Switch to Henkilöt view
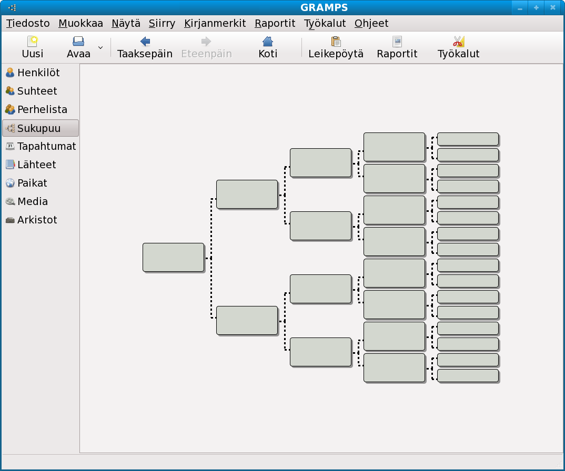The width and height of the screenshot is (565, 471). click(x=38, y=73)
